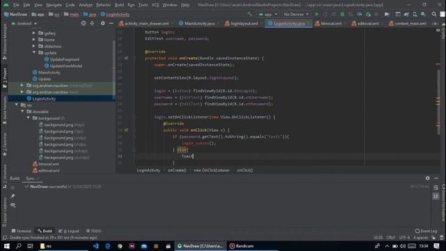Click pin icon in Build panel

point(13,196)
